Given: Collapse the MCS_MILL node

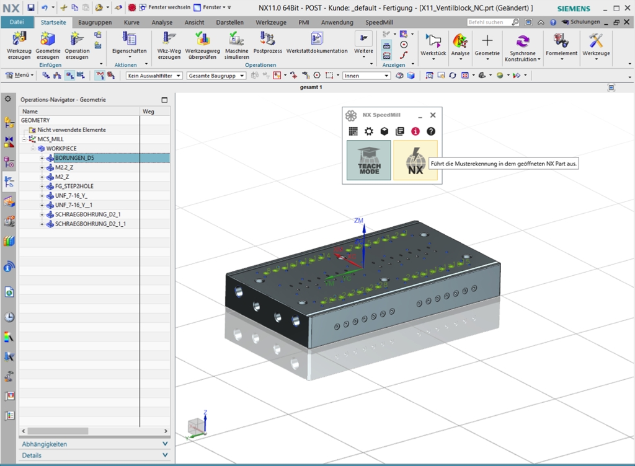Looking at the screenshot, I should (x=24, y=139).
